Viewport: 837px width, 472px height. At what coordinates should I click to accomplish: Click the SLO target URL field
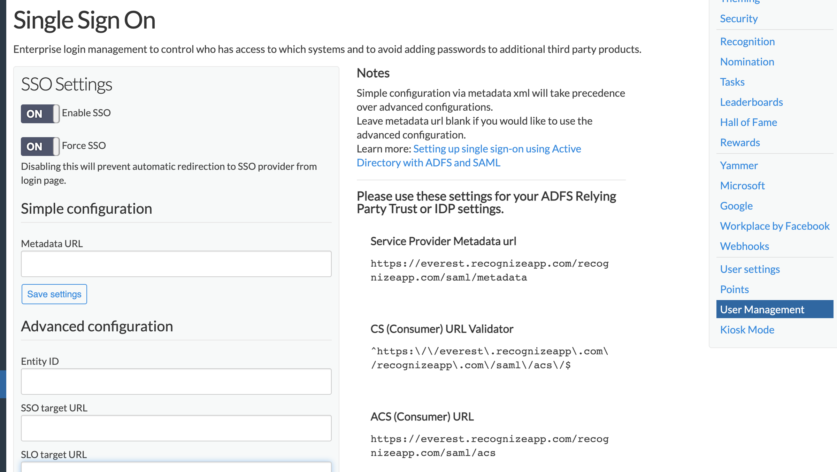click(x=176, y=467)
